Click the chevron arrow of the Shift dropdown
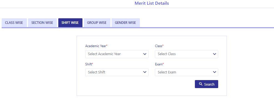Viewport: 274px width, 105px height. click(x=145, y=72)
